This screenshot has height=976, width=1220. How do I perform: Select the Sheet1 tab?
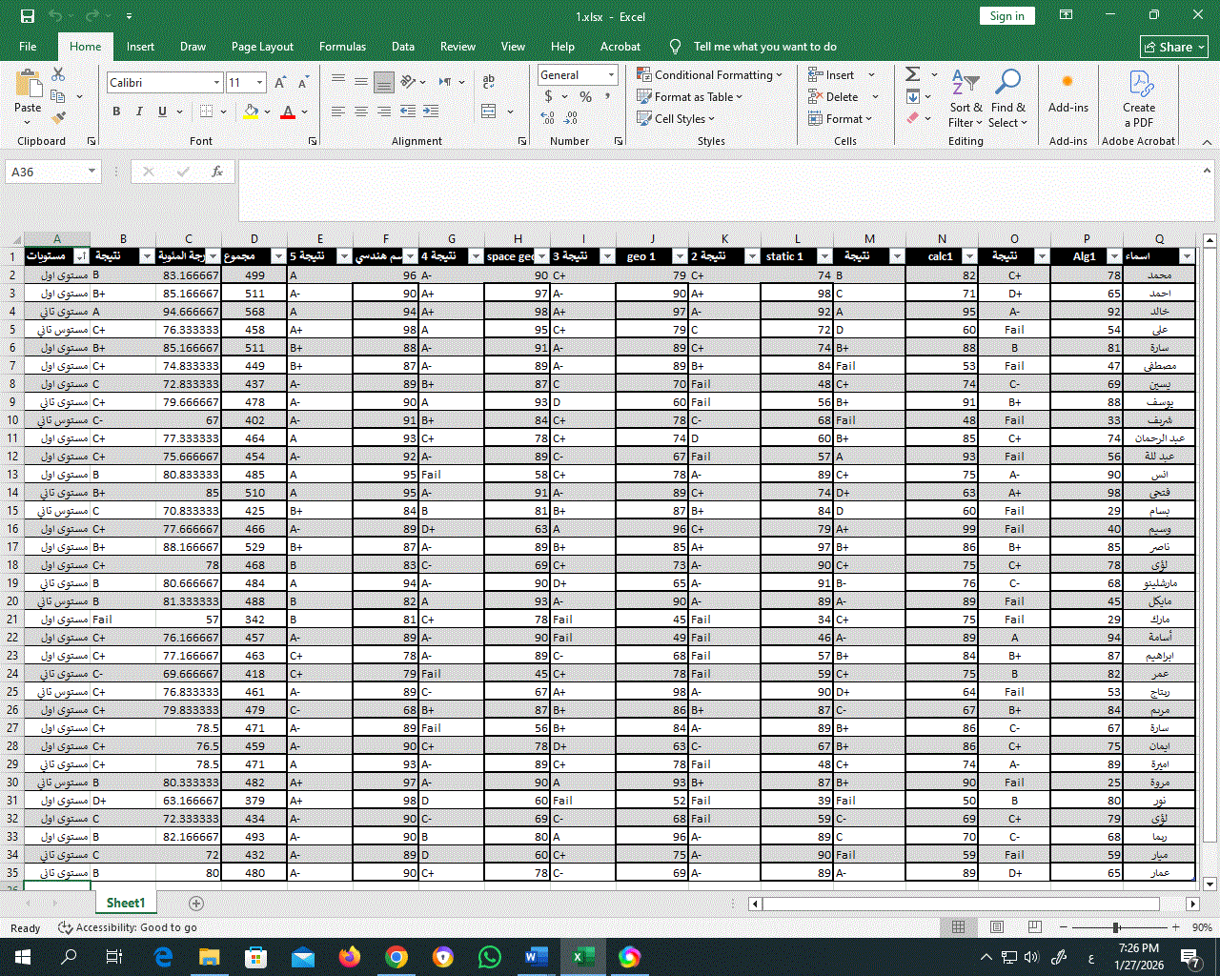pos(125,903)
